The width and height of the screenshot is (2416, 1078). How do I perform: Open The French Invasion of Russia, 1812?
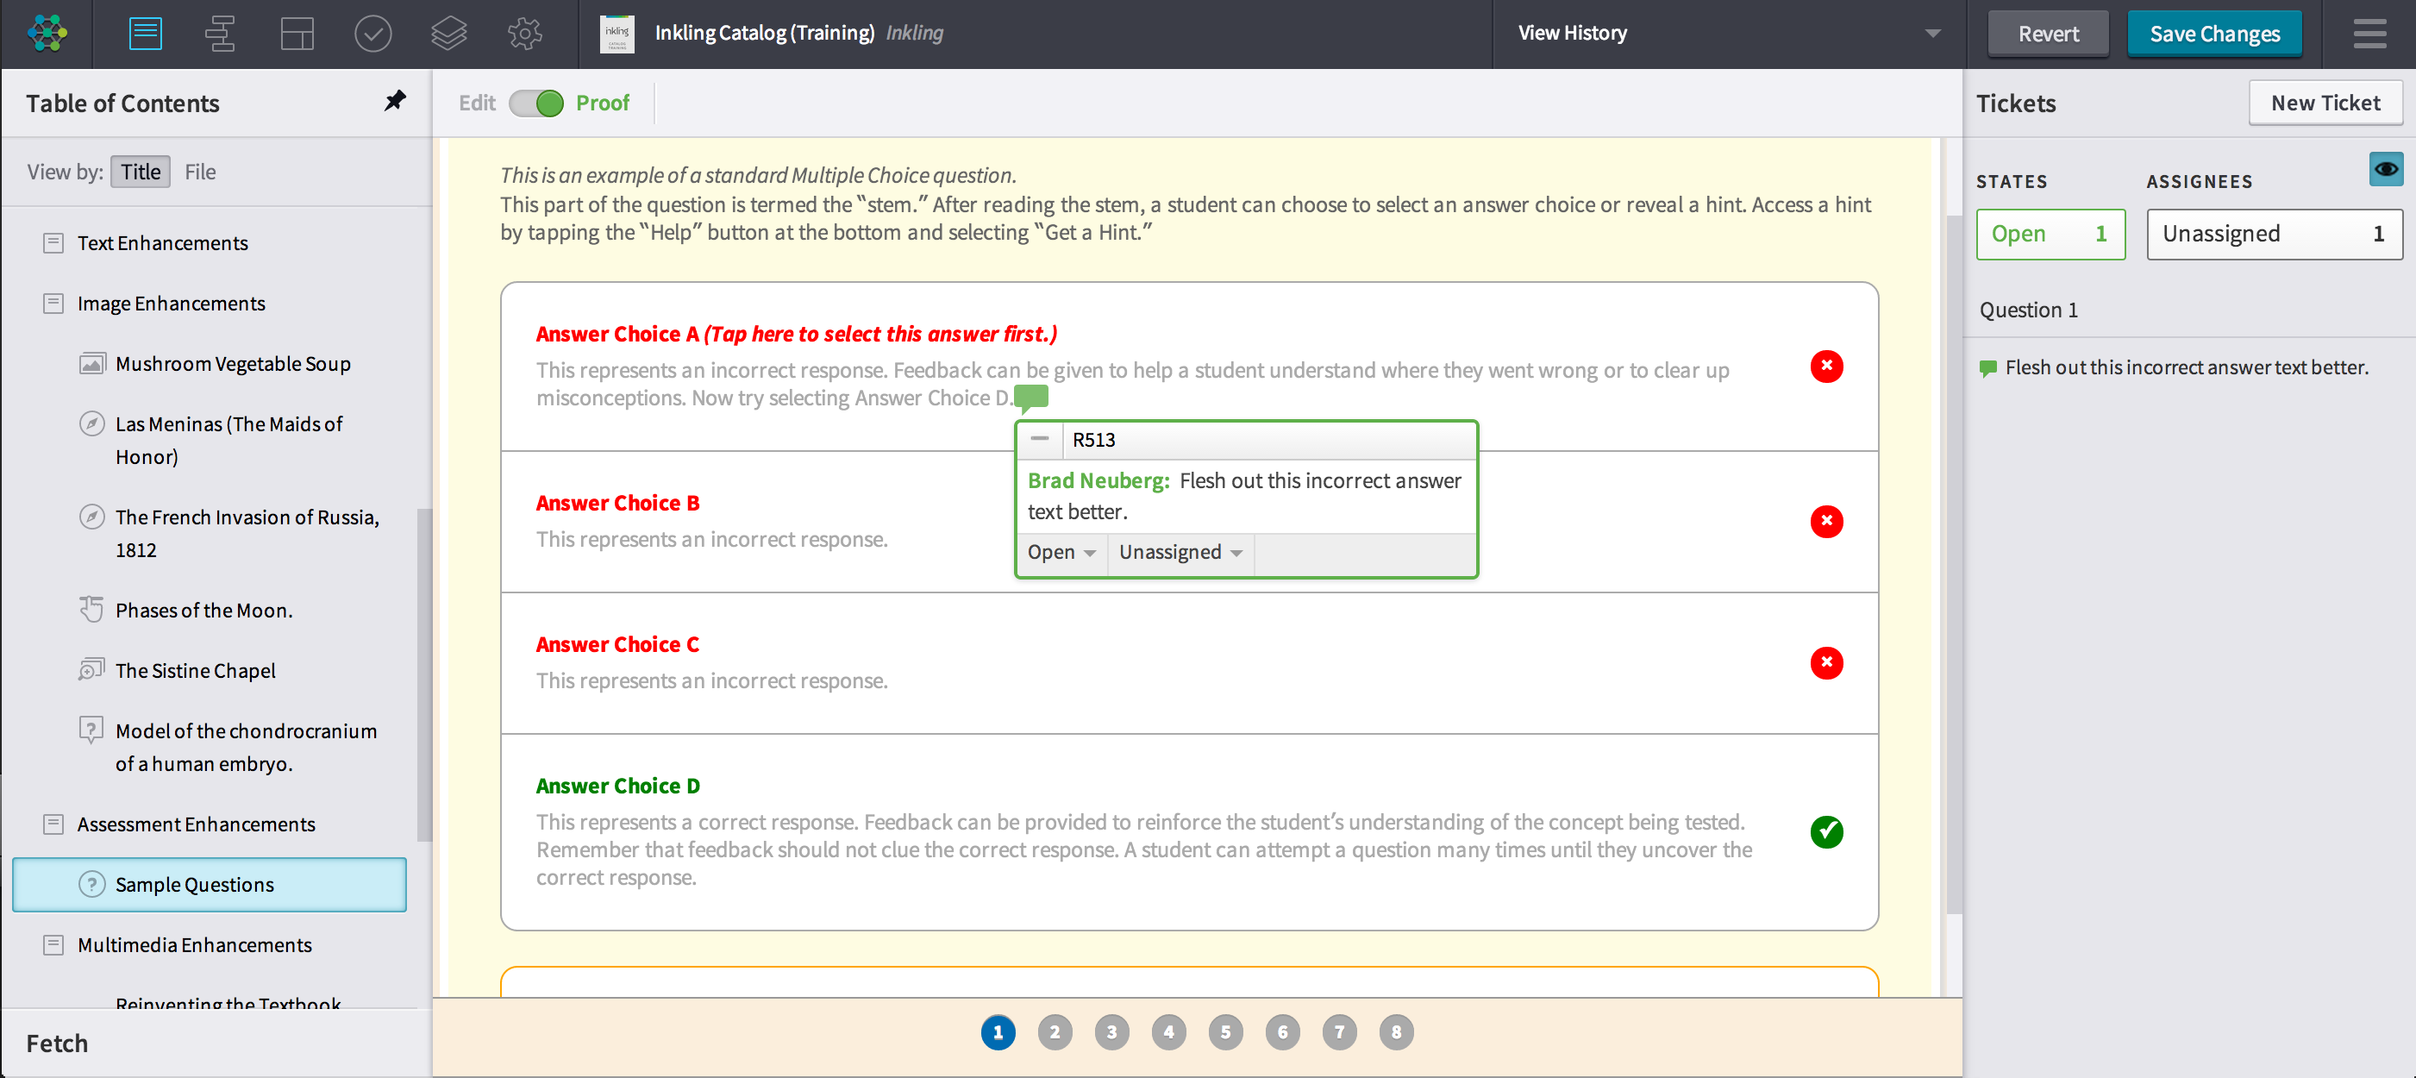pos(247,534)
